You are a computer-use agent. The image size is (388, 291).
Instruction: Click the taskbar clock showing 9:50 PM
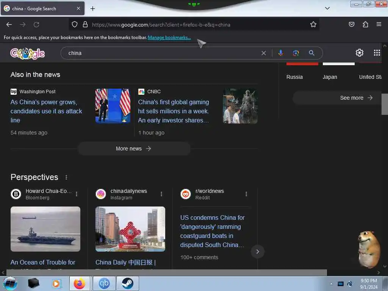pyautogui.click(x=369, y=284)
